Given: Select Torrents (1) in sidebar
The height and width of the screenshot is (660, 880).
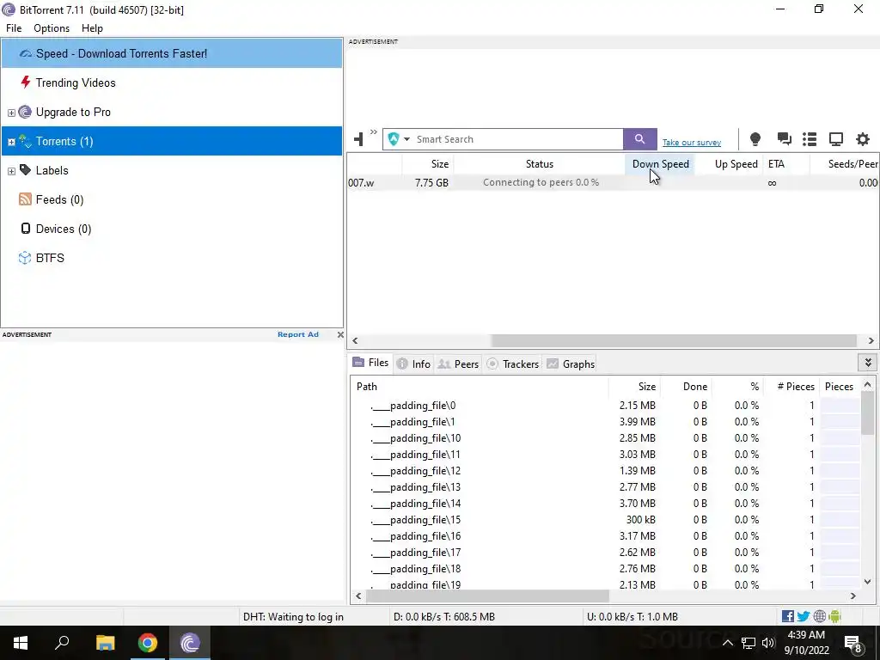Looking at the screenshot, I should [172, 141].
